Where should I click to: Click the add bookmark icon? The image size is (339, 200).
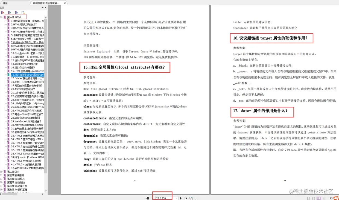[9, 13]
